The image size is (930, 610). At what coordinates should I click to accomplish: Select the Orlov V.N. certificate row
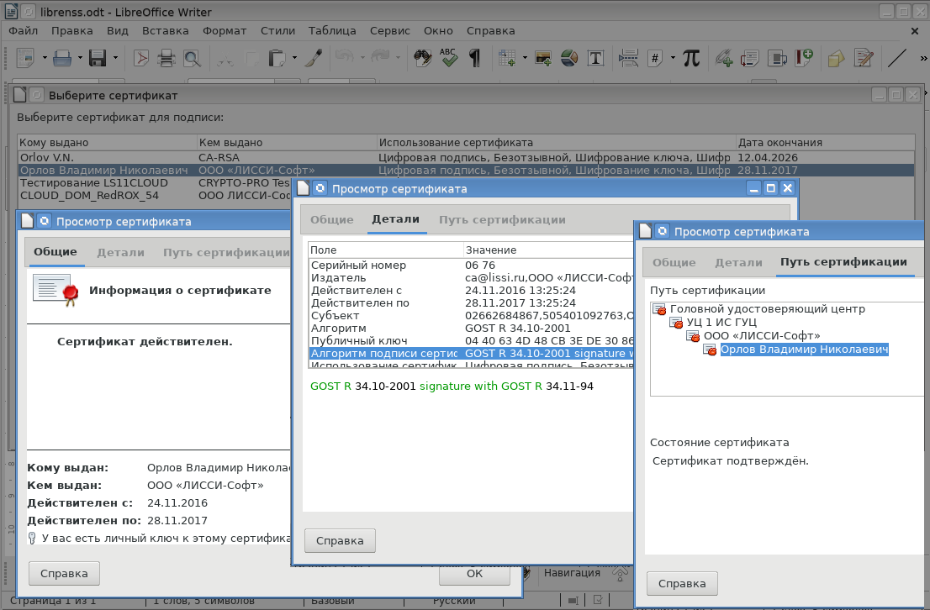(x=466, y=158)
